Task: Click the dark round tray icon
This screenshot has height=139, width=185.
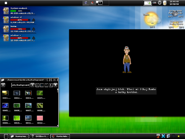Action: point(174,136)
